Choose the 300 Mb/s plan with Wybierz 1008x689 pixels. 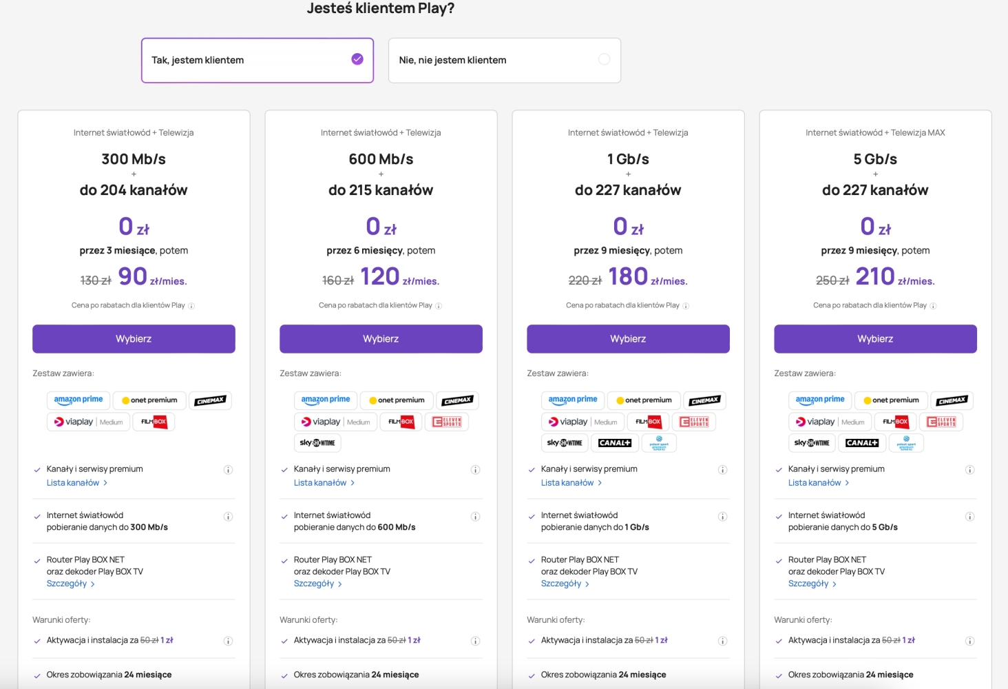pos(134,339)
